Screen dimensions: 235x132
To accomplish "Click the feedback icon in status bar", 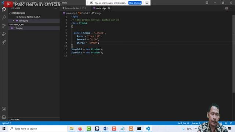I will 226,123.
